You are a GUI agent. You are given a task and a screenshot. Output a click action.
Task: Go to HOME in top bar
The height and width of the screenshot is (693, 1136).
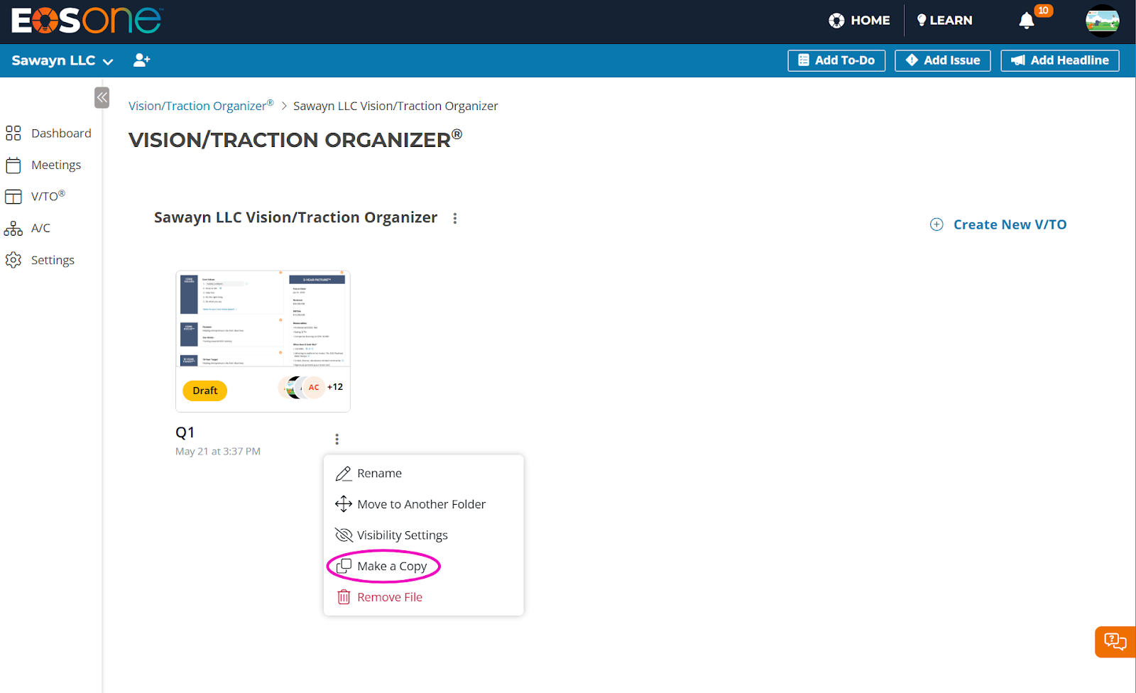click(859, 21)
